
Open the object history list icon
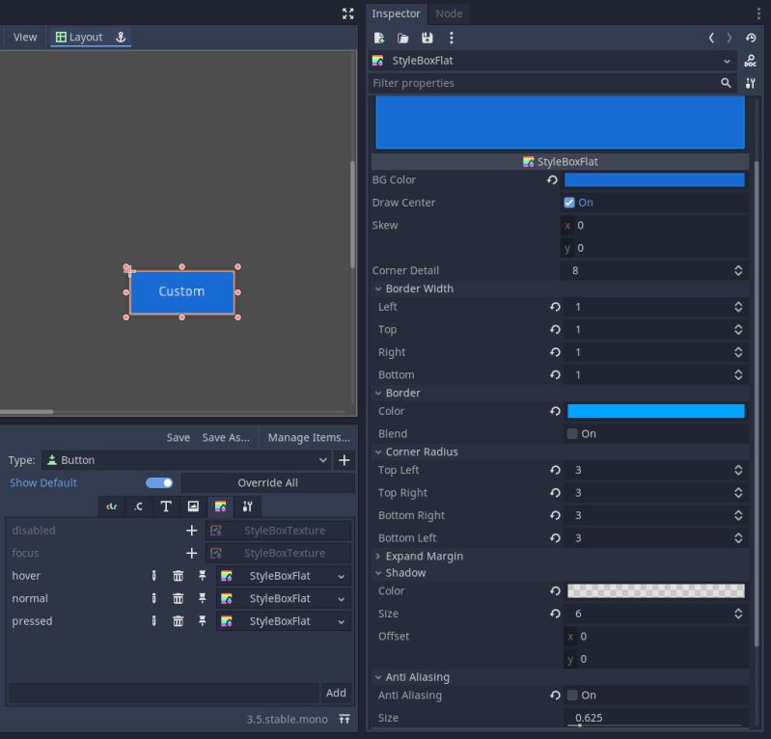pos(751,38)
